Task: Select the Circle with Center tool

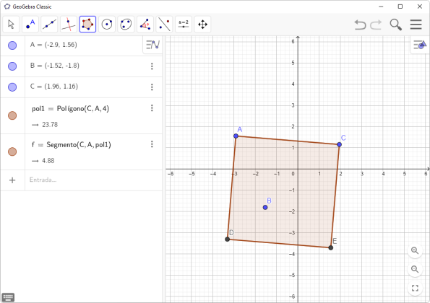Action: click(107, 25)
